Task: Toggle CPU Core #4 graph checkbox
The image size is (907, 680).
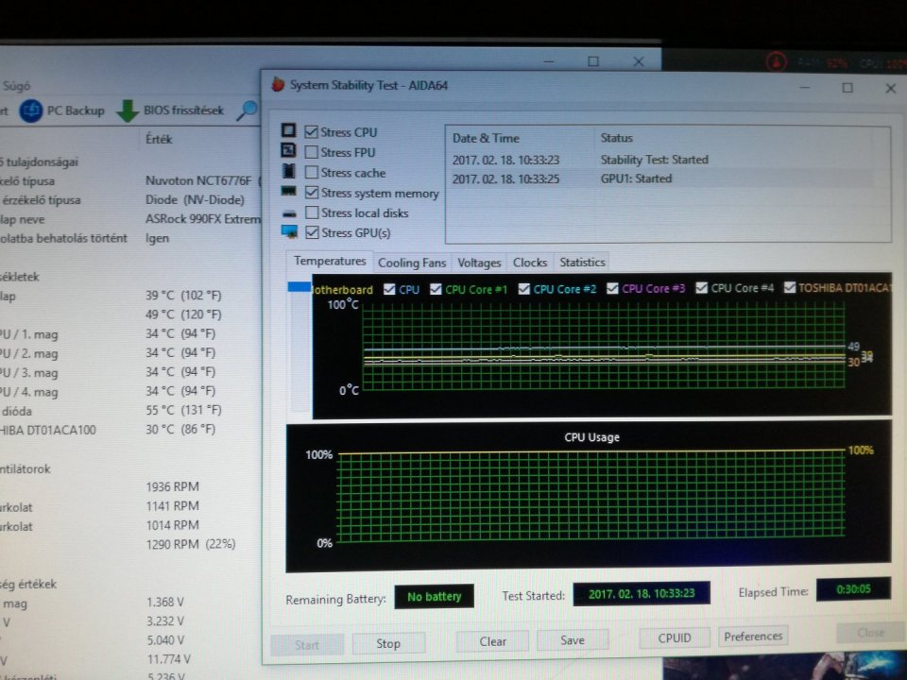Action: [702, 287]
